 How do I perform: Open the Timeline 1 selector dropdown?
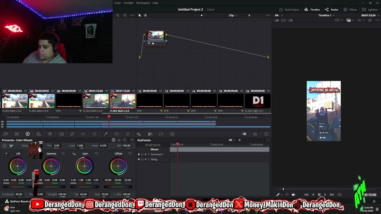pyautogui.click(x=326, y=15)
